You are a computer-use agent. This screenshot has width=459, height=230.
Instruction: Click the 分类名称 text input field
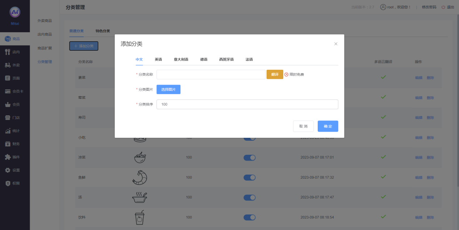(211, 74)
